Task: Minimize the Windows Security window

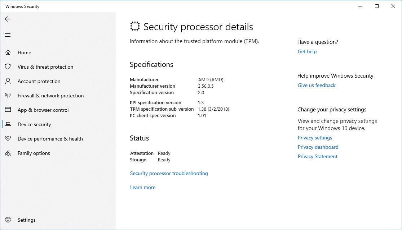Action: (360, 6)
